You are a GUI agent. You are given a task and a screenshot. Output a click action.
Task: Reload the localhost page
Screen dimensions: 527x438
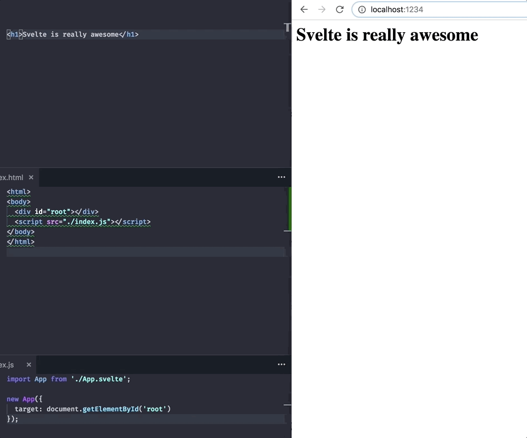[x=340, y=9]
